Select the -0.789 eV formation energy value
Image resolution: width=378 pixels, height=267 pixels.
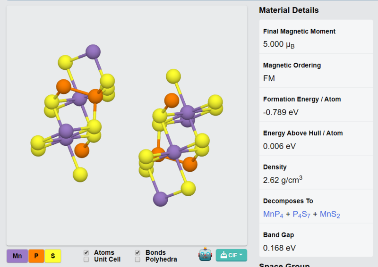pos(281,112)
